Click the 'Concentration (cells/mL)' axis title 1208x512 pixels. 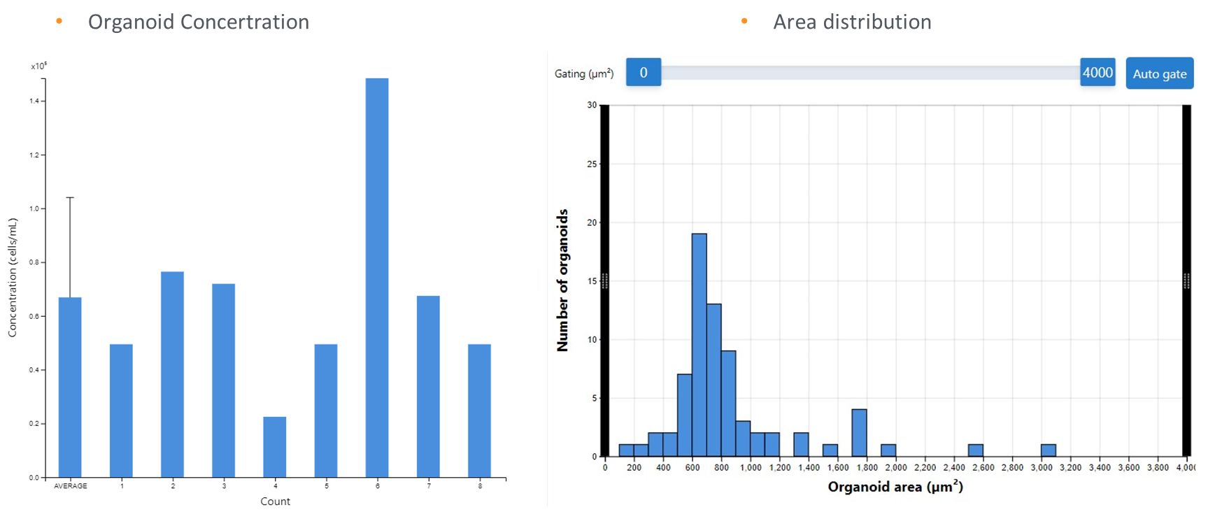point(12,278)
